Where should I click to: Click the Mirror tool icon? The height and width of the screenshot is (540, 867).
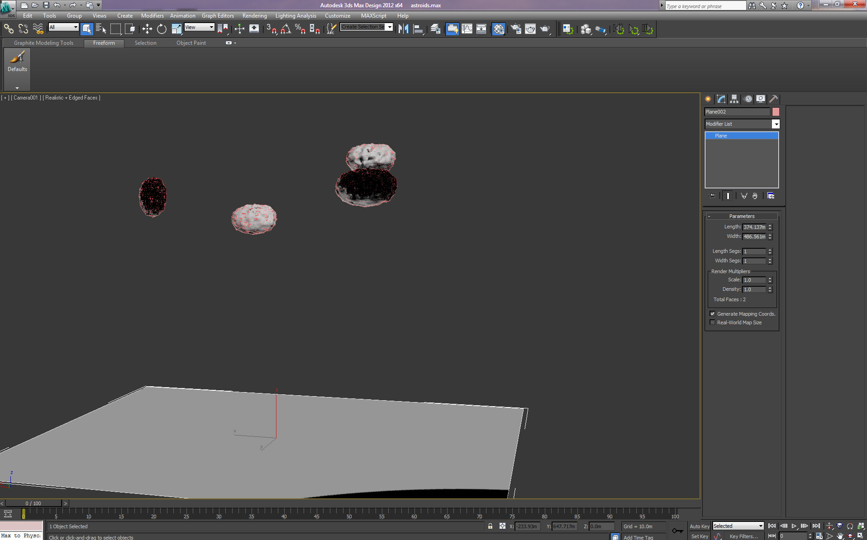[x=403, y=29]
